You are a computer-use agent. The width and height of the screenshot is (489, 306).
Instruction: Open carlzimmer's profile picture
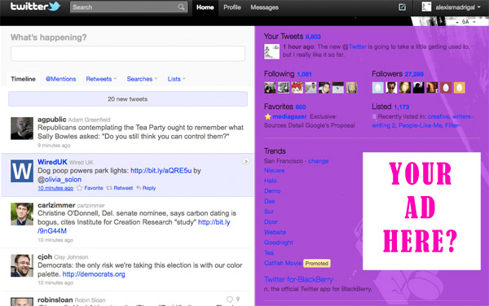click(x=22, y=214)
